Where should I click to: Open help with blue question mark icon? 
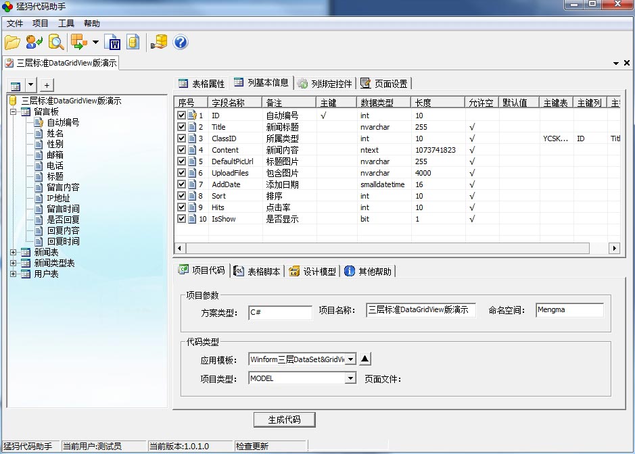coord(181,43)
